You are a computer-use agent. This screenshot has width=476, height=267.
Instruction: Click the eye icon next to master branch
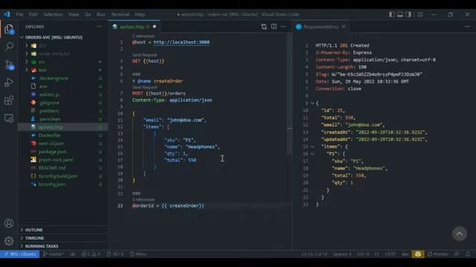pyautogui.click(x=73, y=254)
